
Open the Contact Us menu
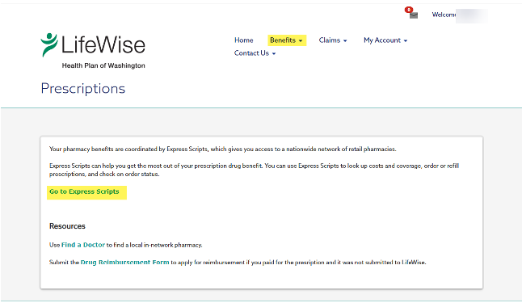point(255,53)
